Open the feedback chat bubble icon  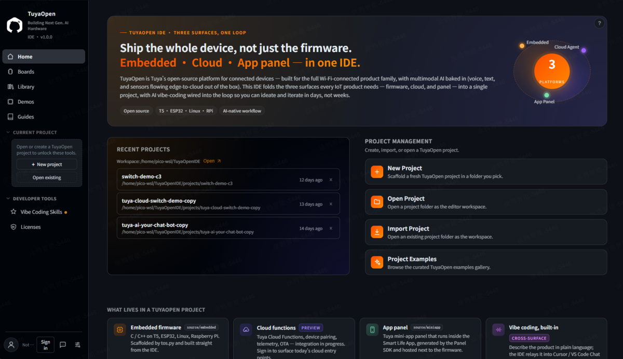63,344
